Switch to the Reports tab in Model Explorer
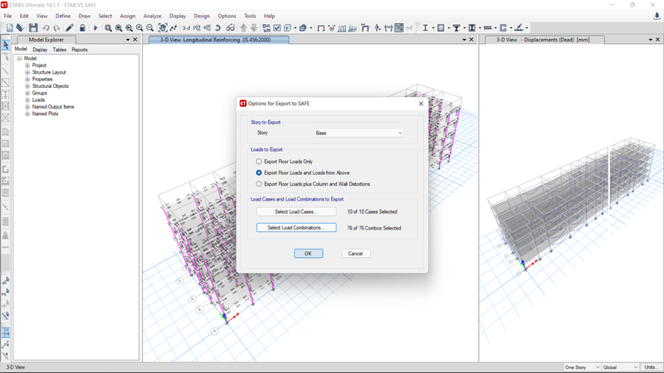Viewport: 664px width, 373px height. tap(80, 50)
